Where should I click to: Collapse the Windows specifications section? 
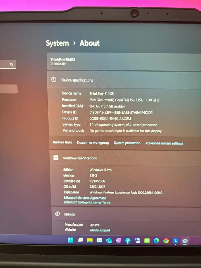click(x=80, y=158)
